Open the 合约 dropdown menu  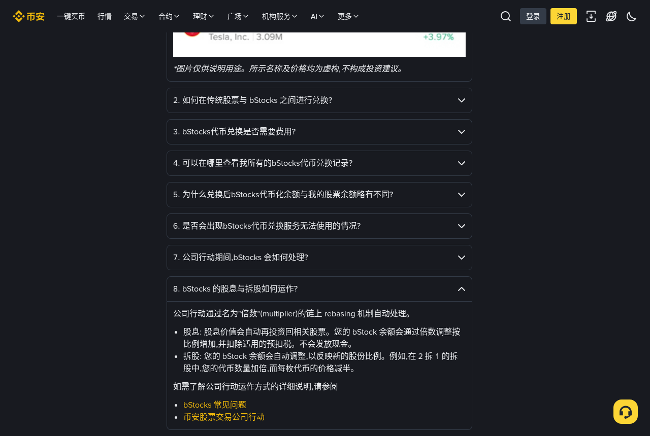click(169, 16)
